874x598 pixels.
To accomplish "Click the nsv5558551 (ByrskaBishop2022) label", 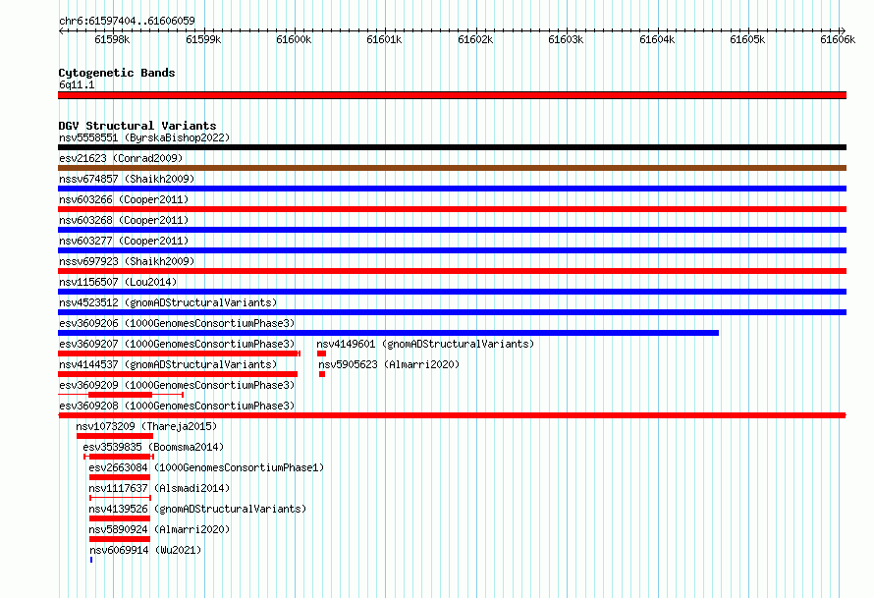I will (144, 137).
